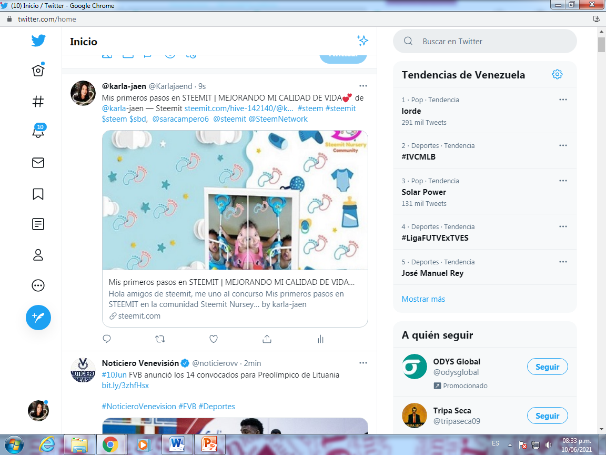
Task: Click the #Deportes hashtag
Action: click(x=217, y=406)
